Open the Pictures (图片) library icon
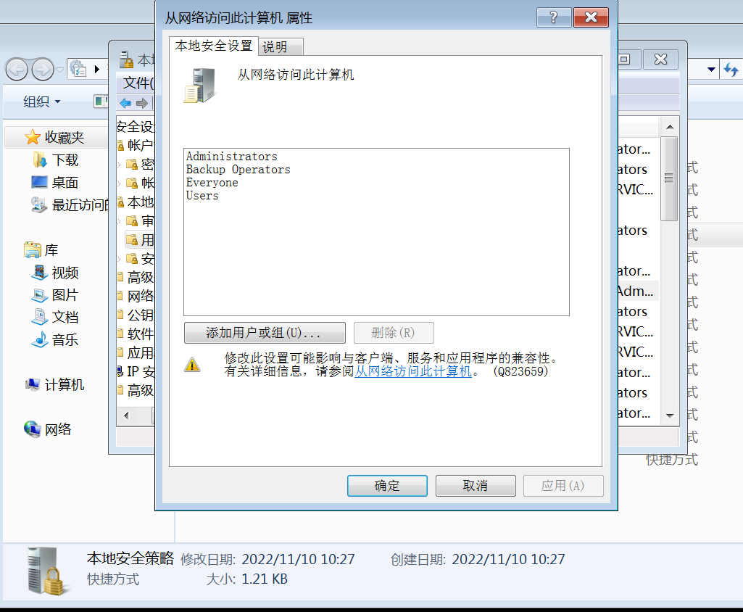Screen dimensions: 743x612 click(40, 295)
